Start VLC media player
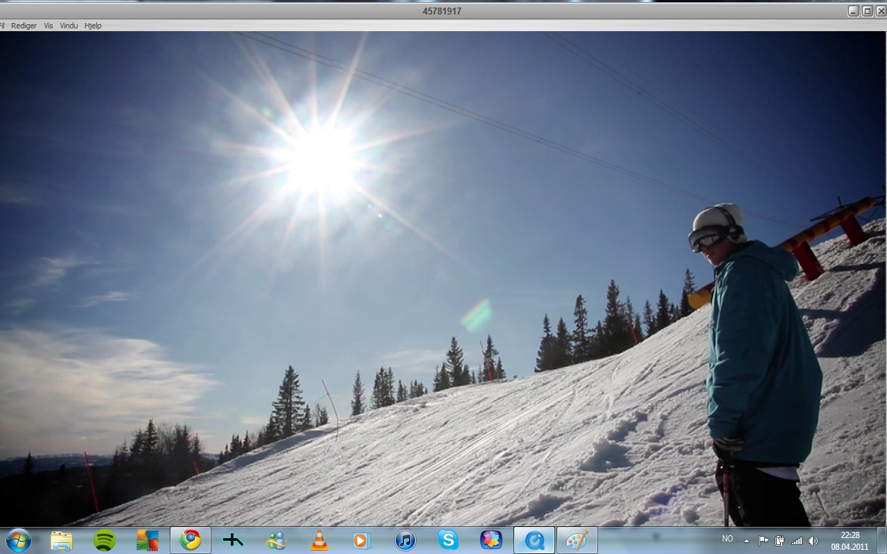Image resolution: width=887 pixels, height=554 pixels. pos(319,539)
